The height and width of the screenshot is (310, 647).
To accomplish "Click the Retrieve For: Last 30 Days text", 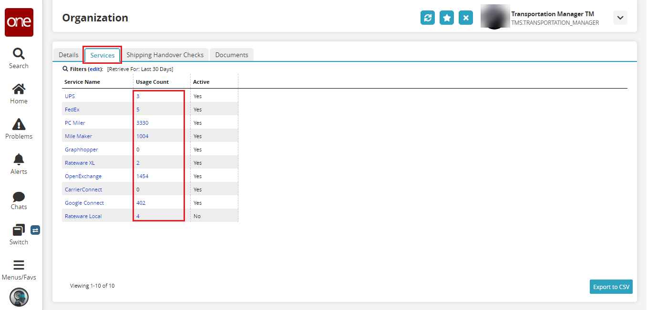I will tap(140, 69).
